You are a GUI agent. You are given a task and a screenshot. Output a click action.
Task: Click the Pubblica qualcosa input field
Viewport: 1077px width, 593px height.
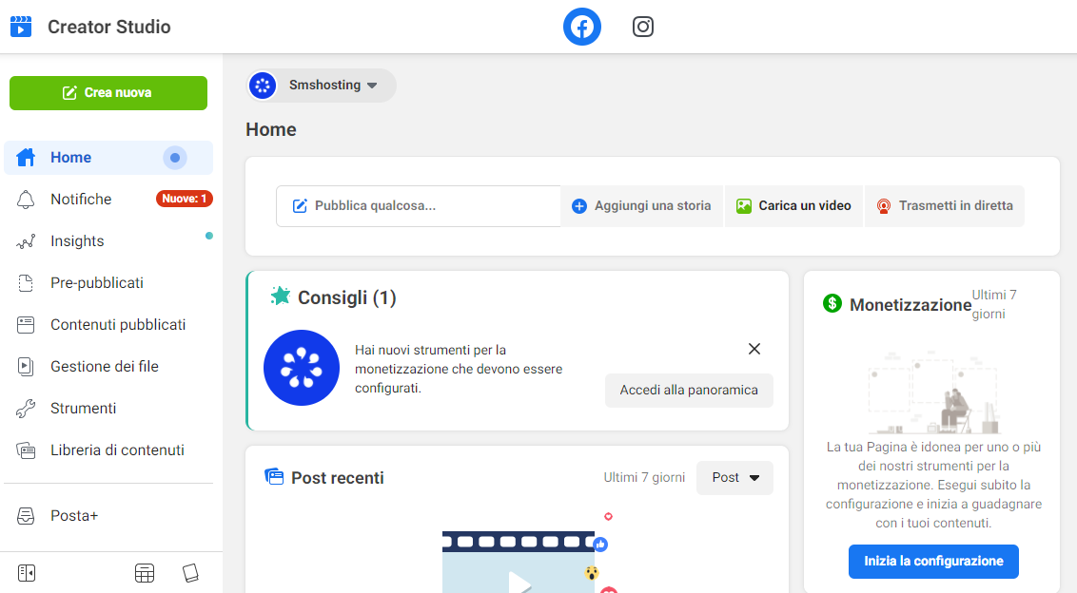point(419,205)
